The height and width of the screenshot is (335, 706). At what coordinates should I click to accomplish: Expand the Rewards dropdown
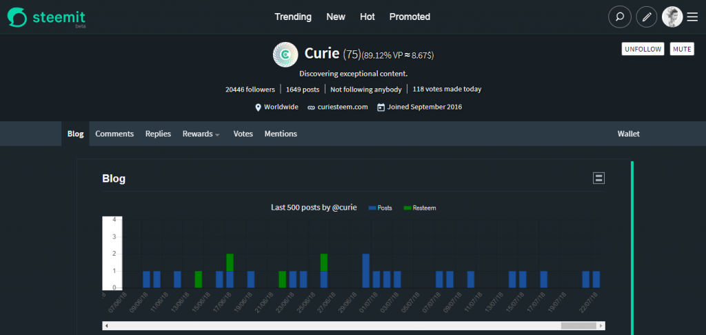[201, 134]
